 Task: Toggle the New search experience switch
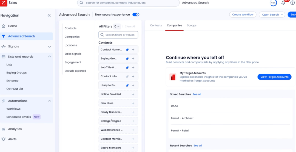[136, 14]
